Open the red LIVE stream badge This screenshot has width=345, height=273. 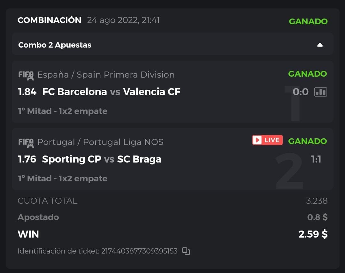point(267,140)
